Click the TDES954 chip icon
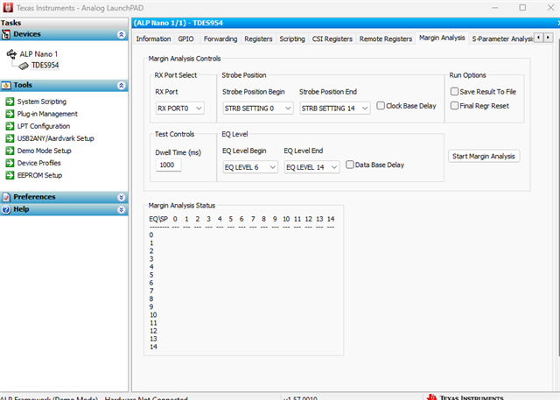560x400 pixels. click(24, 66)
